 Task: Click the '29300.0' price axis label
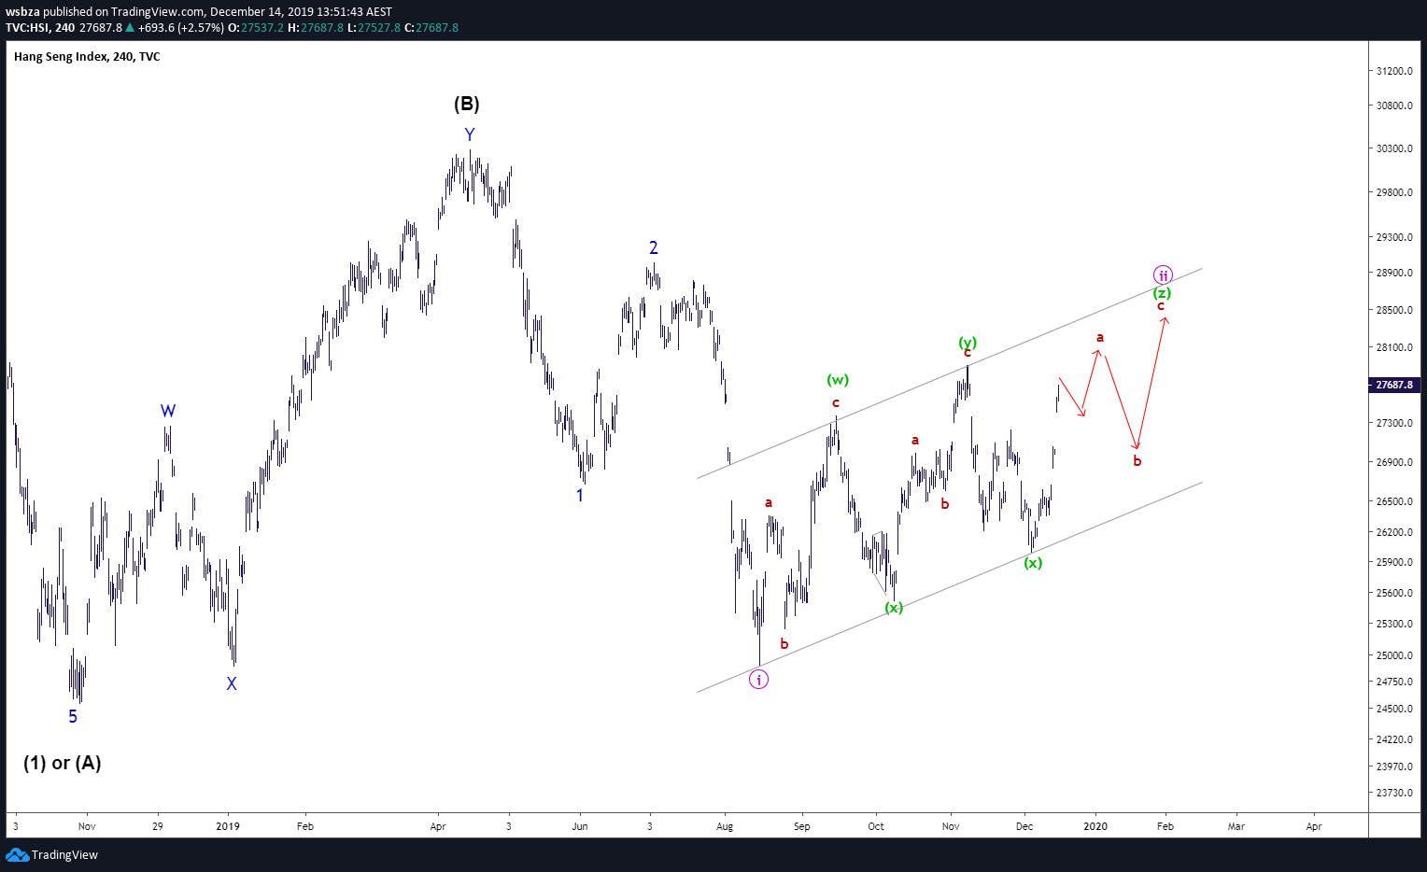1394,237
